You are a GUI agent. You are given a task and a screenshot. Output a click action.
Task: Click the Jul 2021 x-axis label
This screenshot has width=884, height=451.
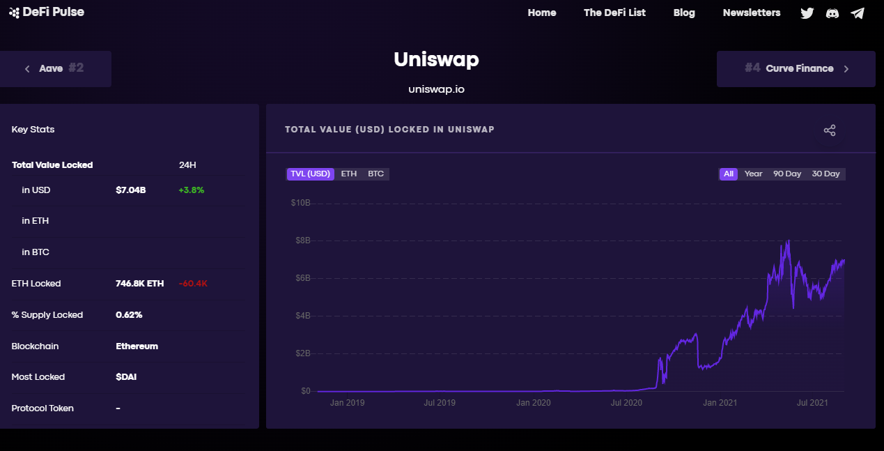[x=812, y=403]
